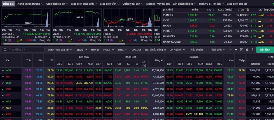The width and height of the screenshot is (274, 120).
Task: Switch to the Trái phiếu riêng lẻ tab
Action: click(155, 50)
